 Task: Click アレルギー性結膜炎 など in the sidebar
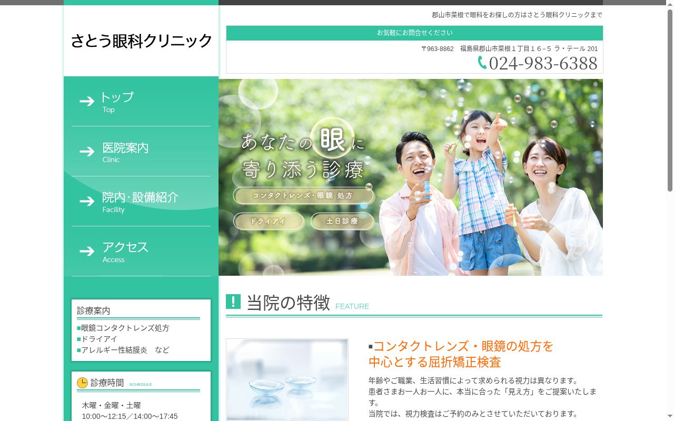coord(125,350)
